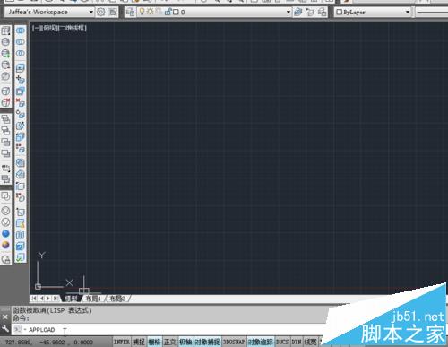Image resolution: width=448 pixels, height=347 pixels.
Task: Toggle layer 0 freeze sun icon
Action: pyautogui.click(x=150, y=12)
